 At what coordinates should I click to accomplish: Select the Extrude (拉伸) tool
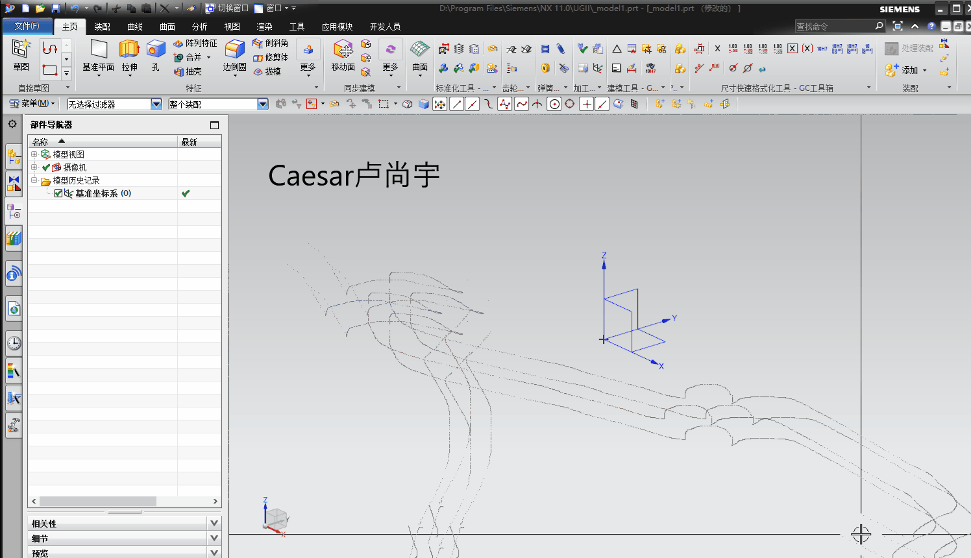(x=129, y=56)
